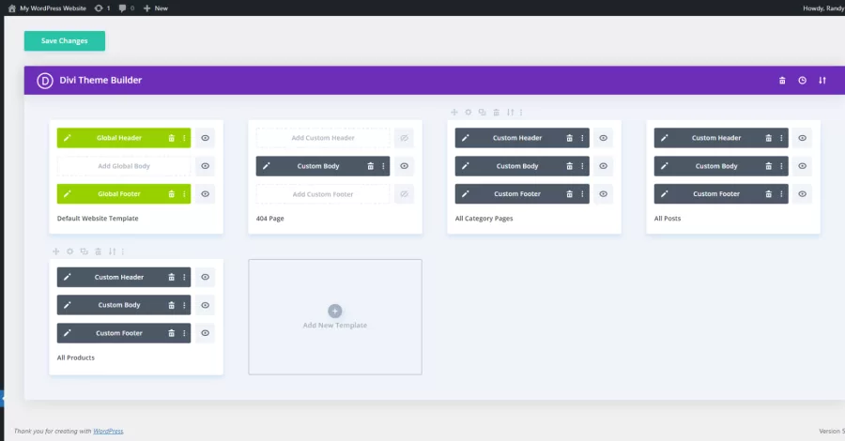Edit All Category Pages Custom Header
This screenshot has height=441, width=845.
coord(466,138)
